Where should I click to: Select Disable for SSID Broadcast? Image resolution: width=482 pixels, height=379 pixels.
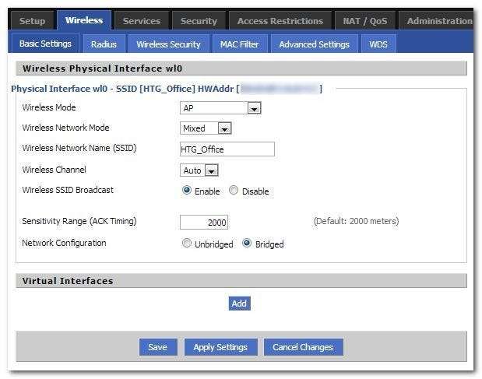234,191
